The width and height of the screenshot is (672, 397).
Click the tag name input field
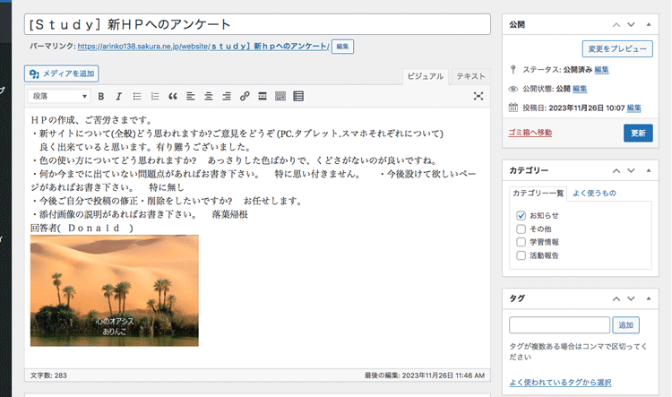559,325
